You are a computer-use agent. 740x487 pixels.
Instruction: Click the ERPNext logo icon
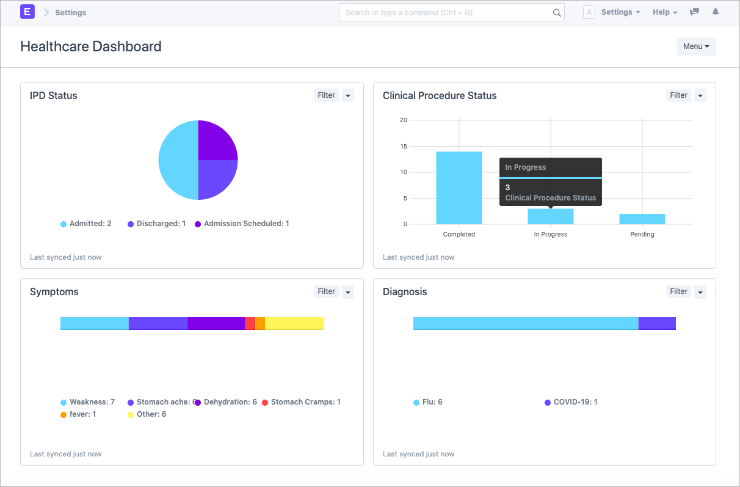coord(27,12)
